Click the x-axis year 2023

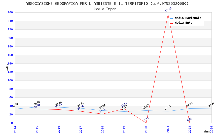190,129
